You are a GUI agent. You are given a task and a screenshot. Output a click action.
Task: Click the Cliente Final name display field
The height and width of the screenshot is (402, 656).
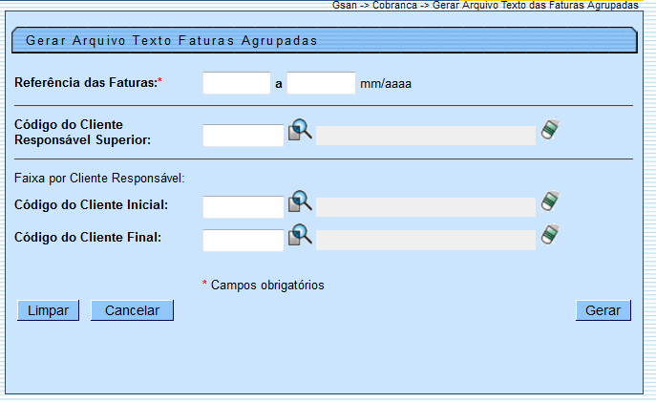pos(426,240)
